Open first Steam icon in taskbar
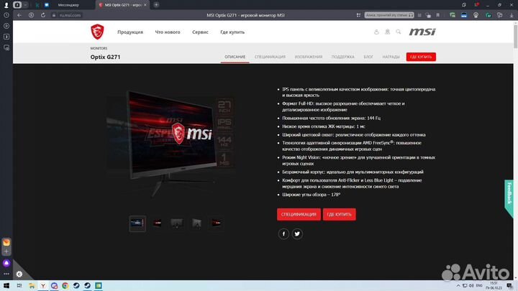Viewport: 518px width, 291px height. tap(76, 286)
